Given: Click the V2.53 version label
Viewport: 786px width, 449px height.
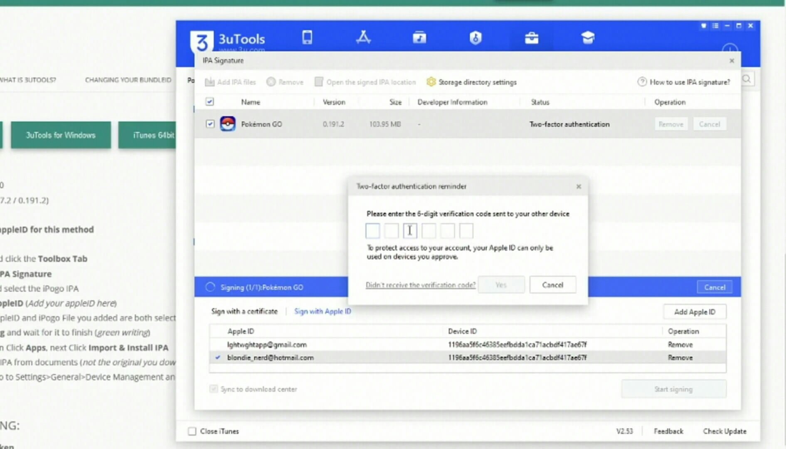Looking at the screenshot, I should click(624, 431).
